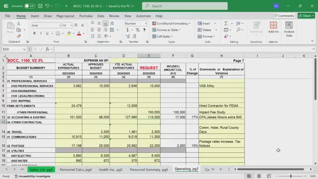Screen dimensions: 318x179
Task: Click Find & Select magnifier icon
Action: 238,30
